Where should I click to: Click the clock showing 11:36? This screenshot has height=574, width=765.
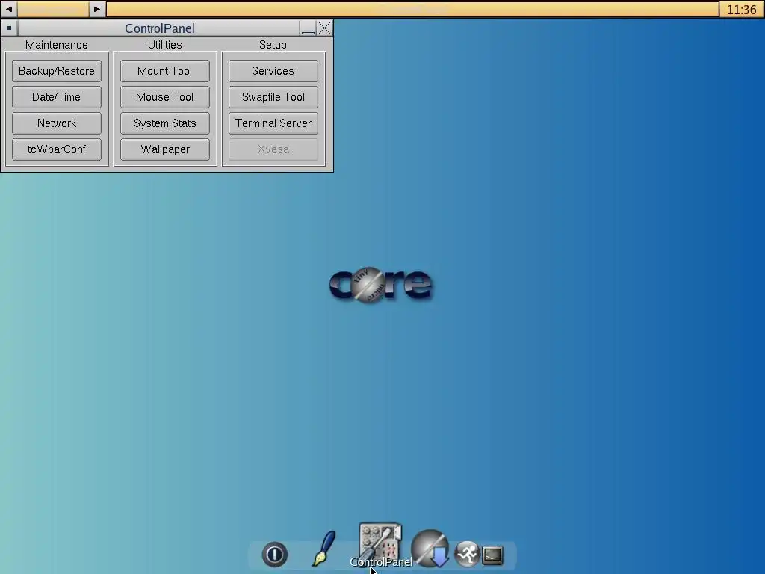click(742, 9)
